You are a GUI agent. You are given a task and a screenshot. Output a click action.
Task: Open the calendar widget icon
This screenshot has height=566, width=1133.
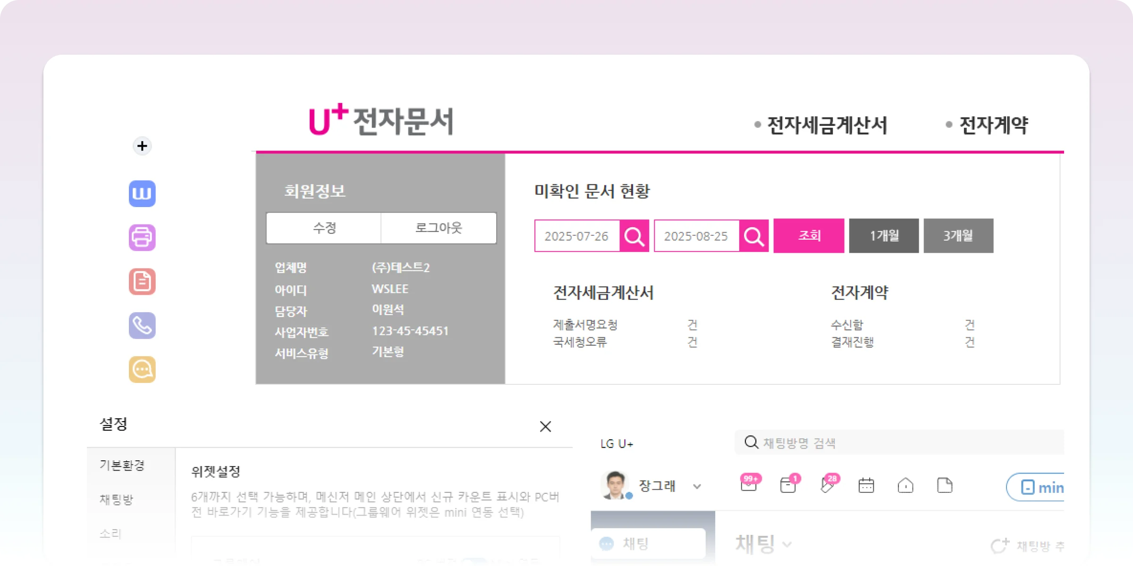(866, 485)
